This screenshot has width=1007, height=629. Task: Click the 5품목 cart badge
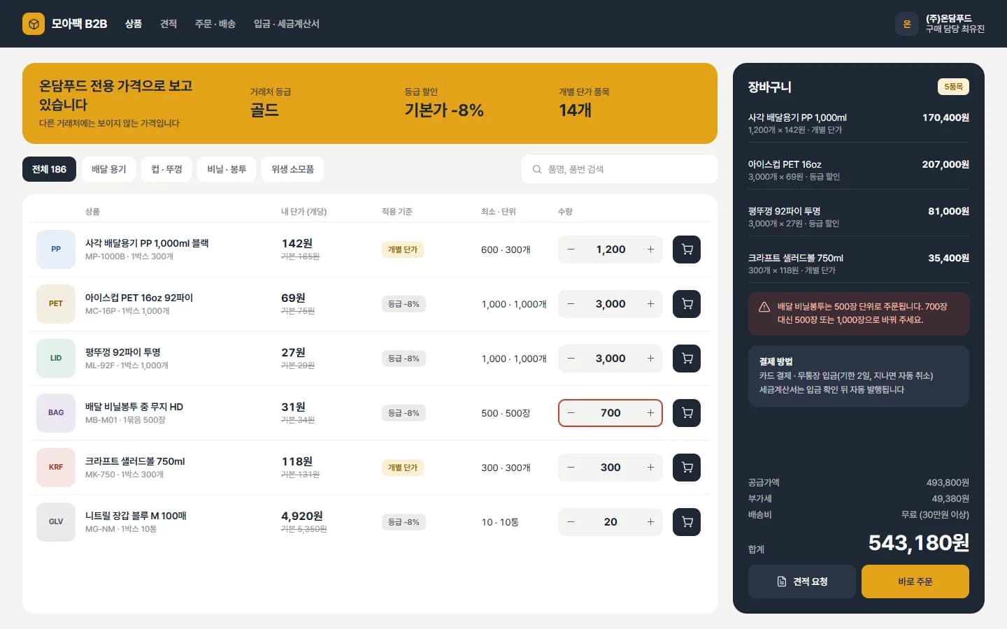pyautogui.click(x=953, y=87)
